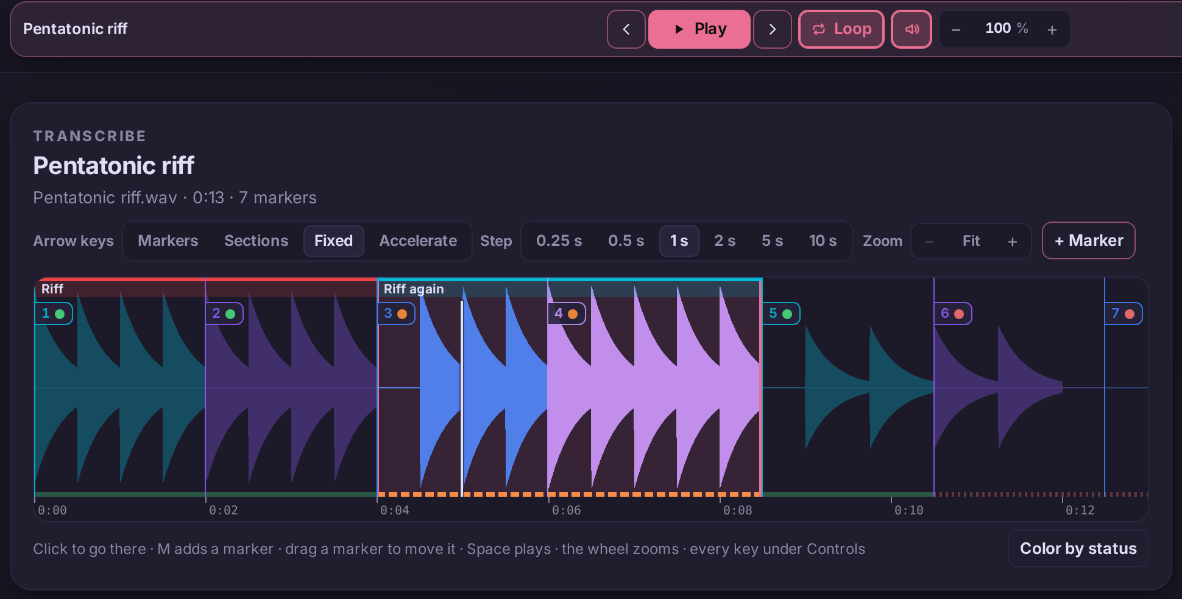Set step to 5 s
Image resolution: width=1182 pixels, height=599 pixels.
[x=773, y=241]
